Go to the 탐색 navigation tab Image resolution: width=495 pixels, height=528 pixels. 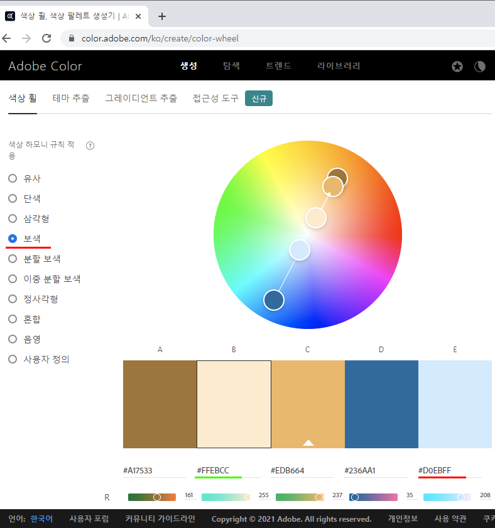[232, 66]
